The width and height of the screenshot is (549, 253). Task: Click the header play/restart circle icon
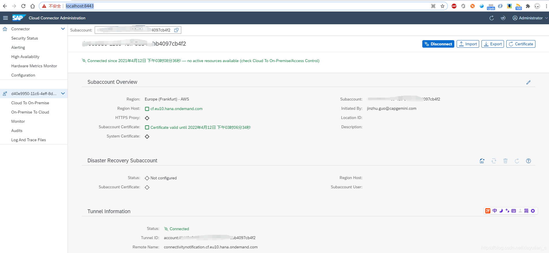tap(503, 18)
